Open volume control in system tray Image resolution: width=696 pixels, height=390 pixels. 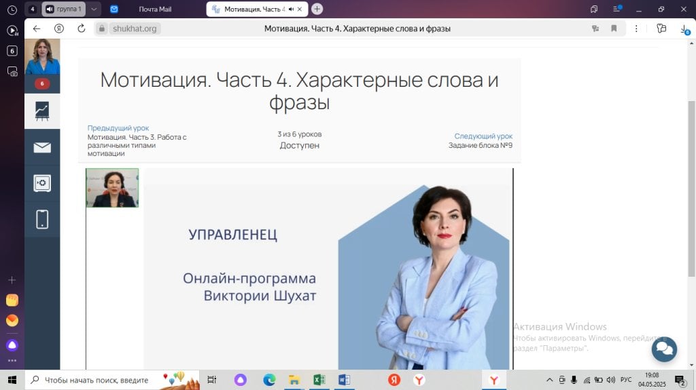[x=611, y=380]
